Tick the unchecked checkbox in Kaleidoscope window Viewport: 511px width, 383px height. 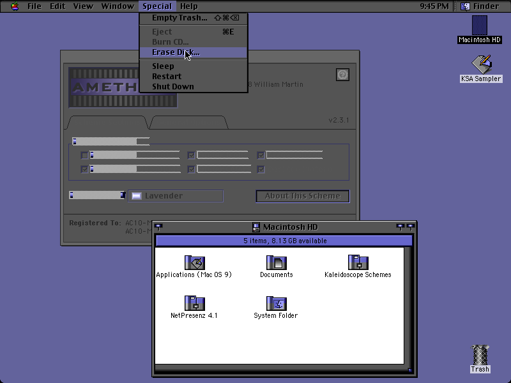[84, 155]
